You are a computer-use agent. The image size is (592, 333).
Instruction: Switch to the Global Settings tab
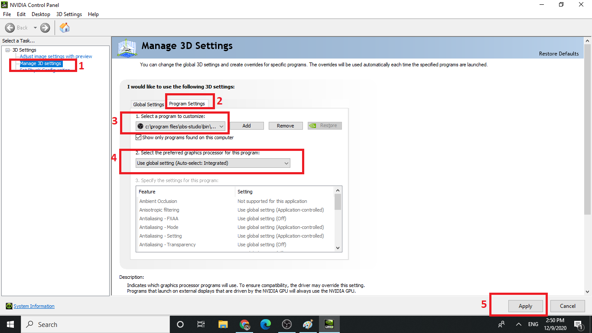click(149, 104)
